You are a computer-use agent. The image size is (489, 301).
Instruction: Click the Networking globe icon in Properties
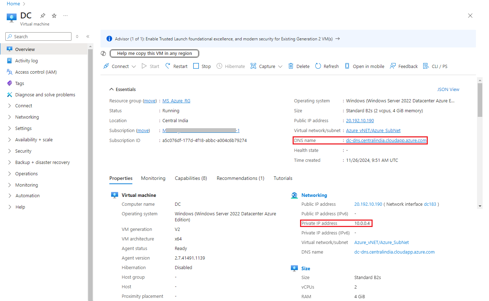[x=294, y=195]
